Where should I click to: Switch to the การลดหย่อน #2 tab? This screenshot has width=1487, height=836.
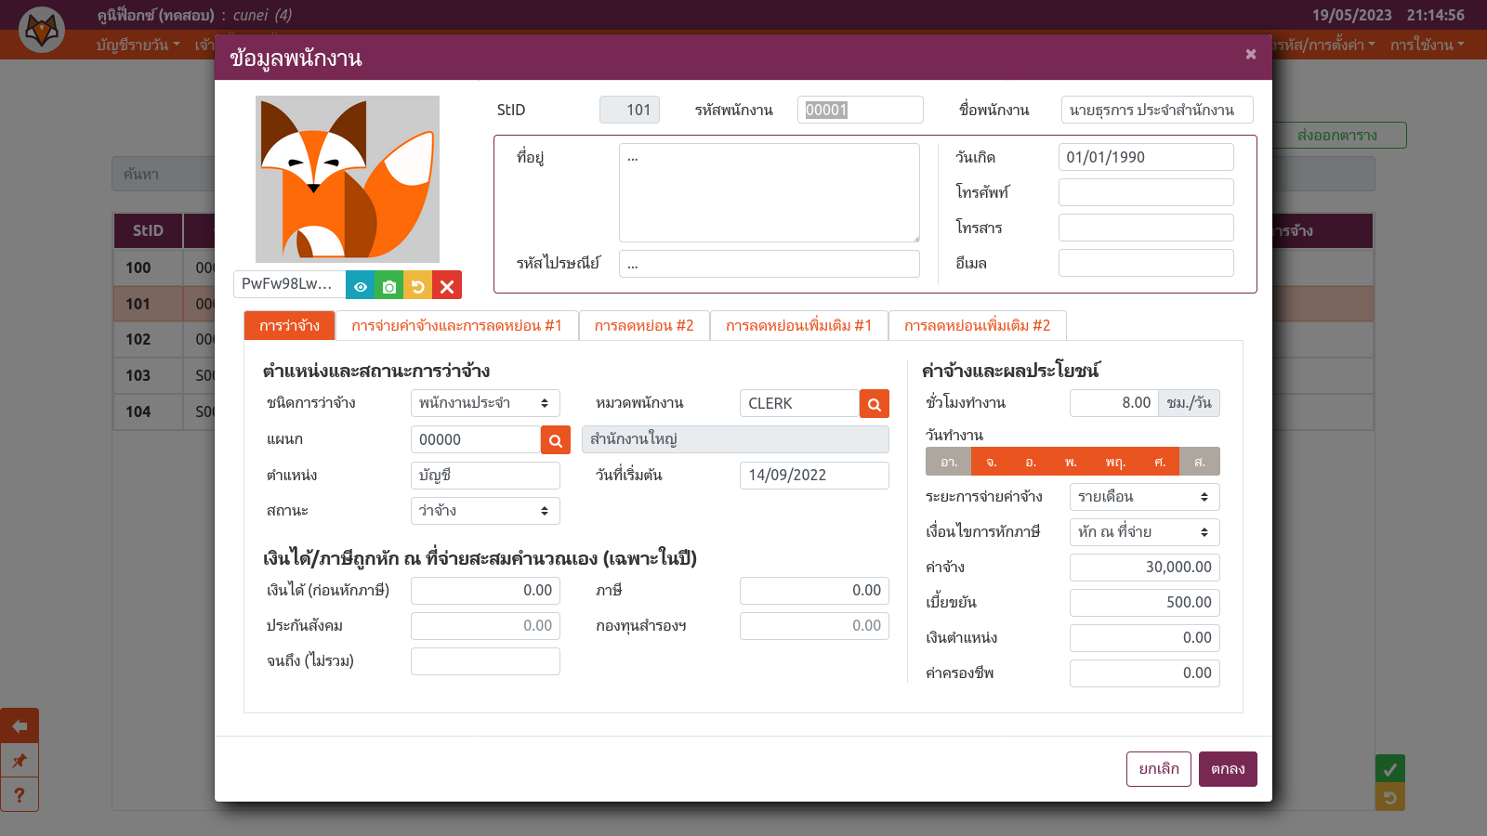click(644, 326)
